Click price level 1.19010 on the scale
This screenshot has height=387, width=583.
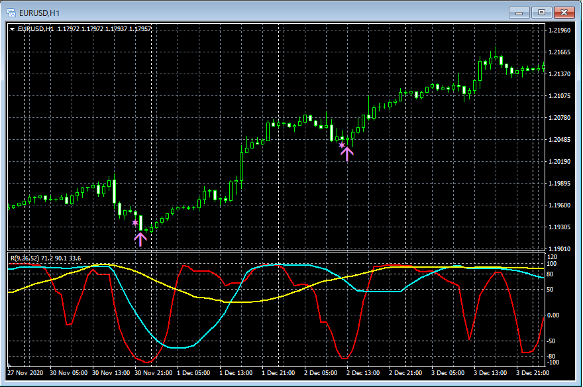(x=560, y=249)
